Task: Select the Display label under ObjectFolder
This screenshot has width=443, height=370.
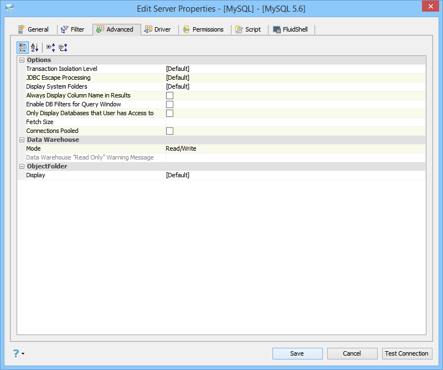Action: (x=35, y=175)
